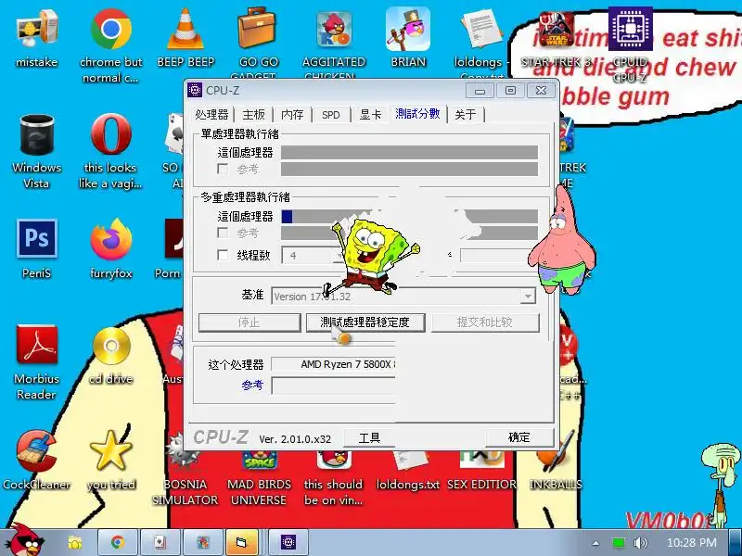Open the 'mistake' desktop icon
The height and width of the screenshot is (556, 742).
click(36, 29)
